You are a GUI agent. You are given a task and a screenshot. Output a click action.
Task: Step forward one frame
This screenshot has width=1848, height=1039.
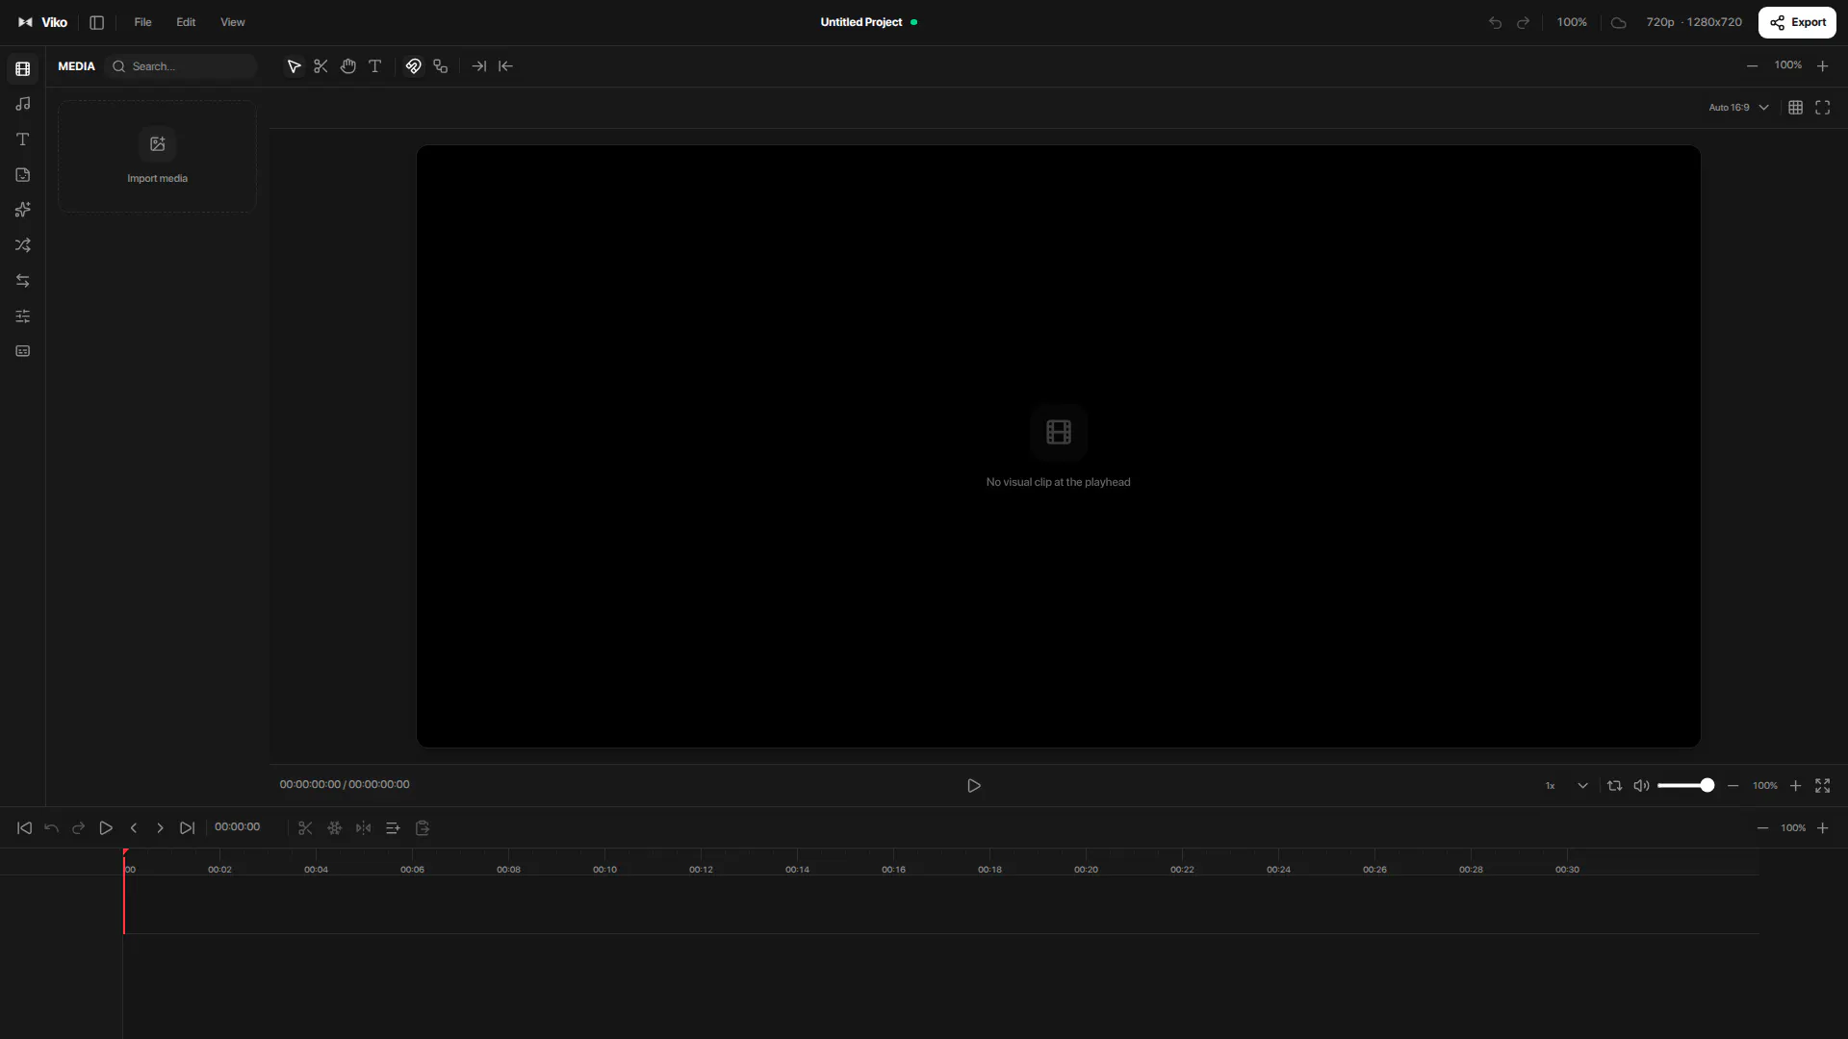click(160, 828)
